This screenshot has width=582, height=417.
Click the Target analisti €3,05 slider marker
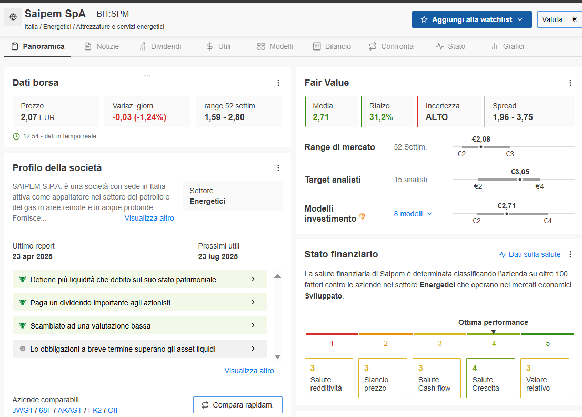[x=520, y=180]
